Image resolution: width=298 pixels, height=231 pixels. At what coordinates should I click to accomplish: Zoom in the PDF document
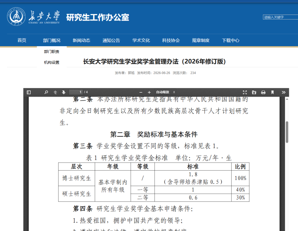(x=149, y=92)
